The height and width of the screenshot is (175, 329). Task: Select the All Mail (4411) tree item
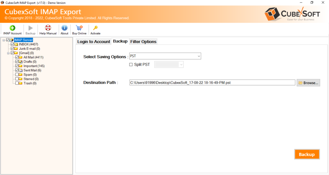click(33, 57)
